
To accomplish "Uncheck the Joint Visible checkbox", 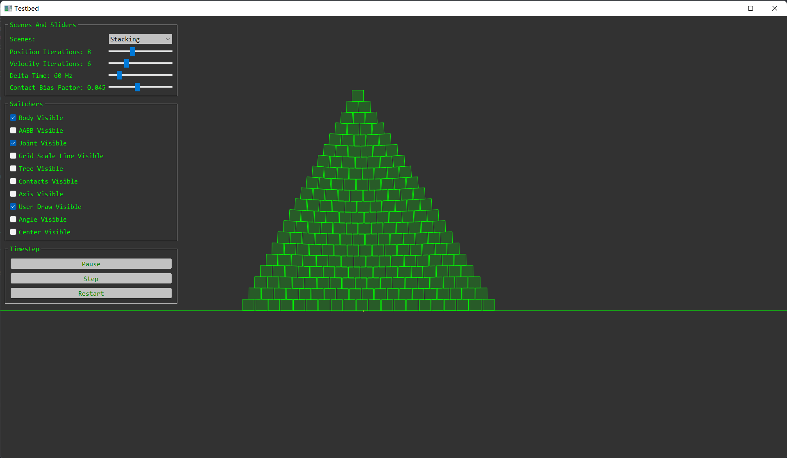I will [13, 143].
